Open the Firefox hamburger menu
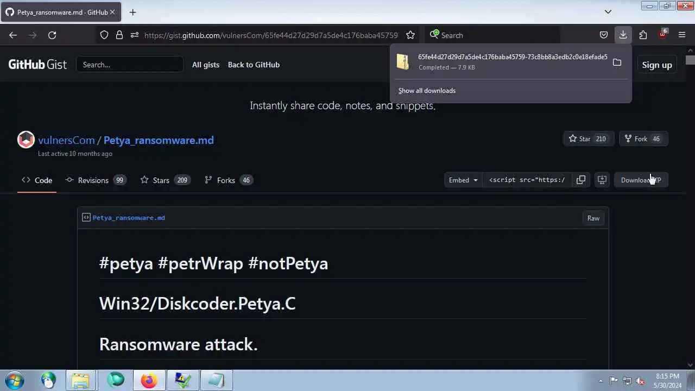This screenshot has width=695, height=391. (x=682, y=35)
